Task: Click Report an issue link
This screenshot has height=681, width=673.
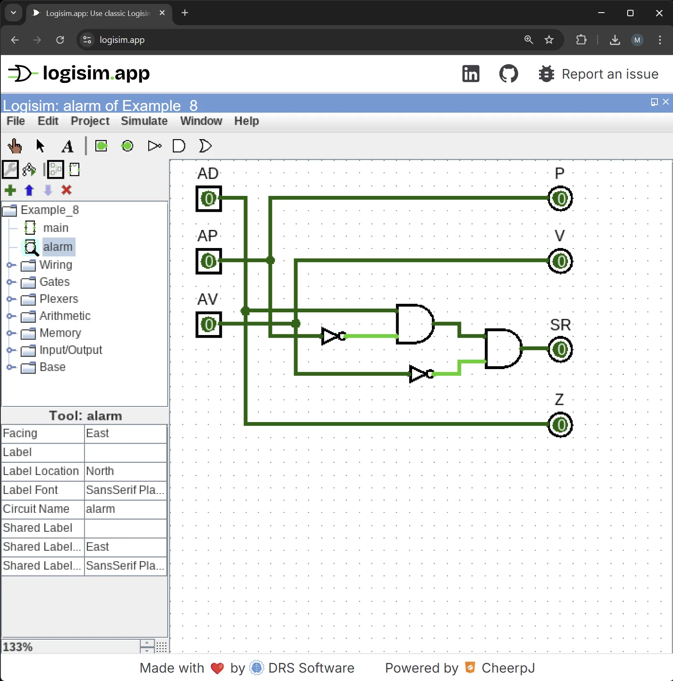Action: [x=610, y=74]
